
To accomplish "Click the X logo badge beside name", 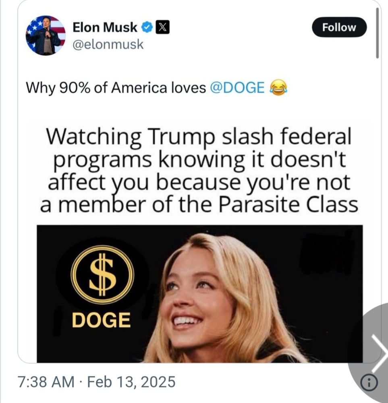I will (163, 27).
